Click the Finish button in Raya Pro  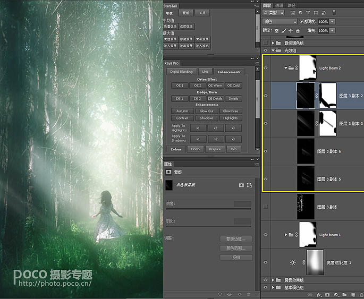[195, 149]
